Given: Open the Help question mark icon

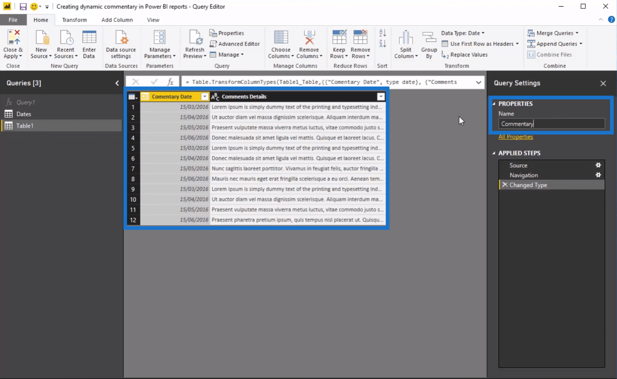Looking at the screenshot, I should pyautogui.click(x=611, y=19).
